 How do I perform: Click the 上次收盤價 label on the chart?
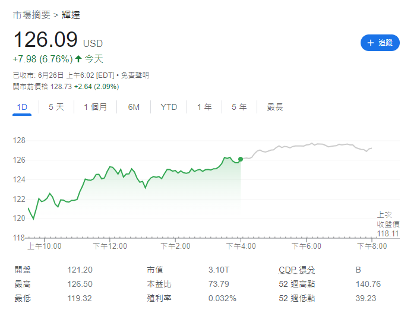[x=388, y=219]
